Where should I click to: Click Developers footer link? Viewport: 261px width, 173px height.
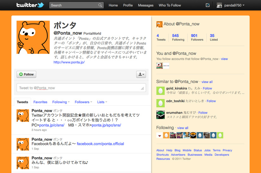click(222, 155)
